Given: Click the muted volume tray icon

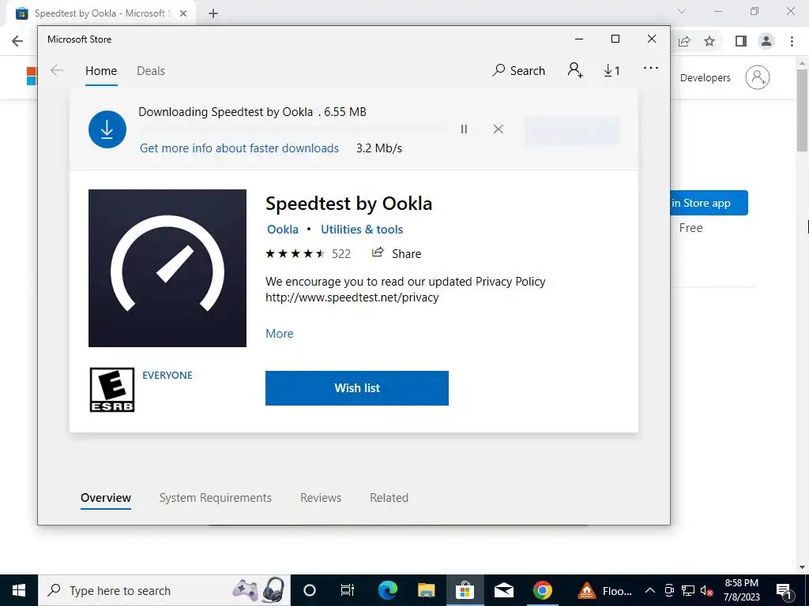Looking at the screenshot, I should click(x=706, y=590).
